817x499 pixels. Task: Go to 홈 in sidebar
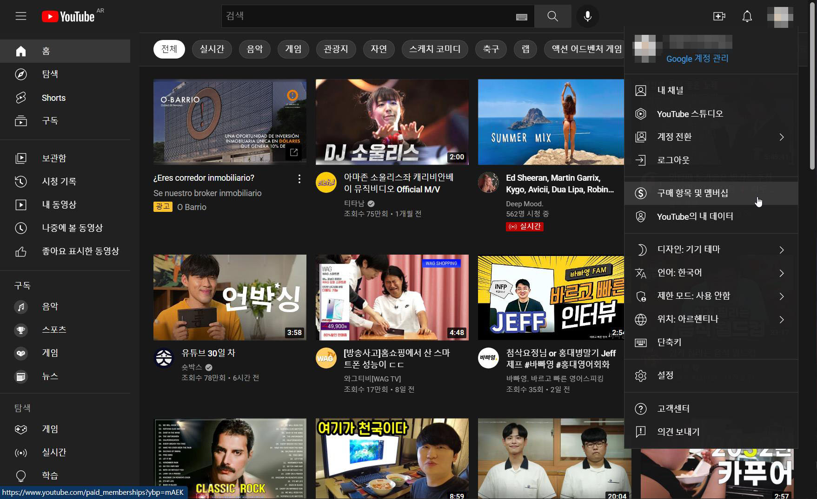pyautogui.click(x=65, y=51)
